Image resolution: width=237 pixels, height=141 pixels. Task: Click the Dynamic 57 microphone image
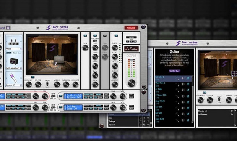tap(13, 78)
